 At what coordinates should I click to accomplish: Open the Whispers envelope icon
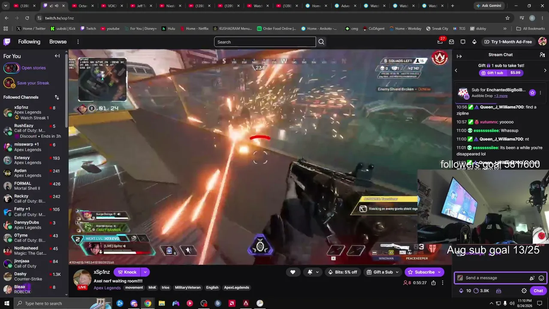point(451,42)
